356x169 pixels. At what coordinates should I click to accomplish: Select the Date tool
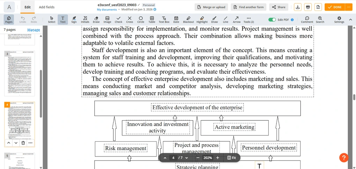click(x=176, y=20)
